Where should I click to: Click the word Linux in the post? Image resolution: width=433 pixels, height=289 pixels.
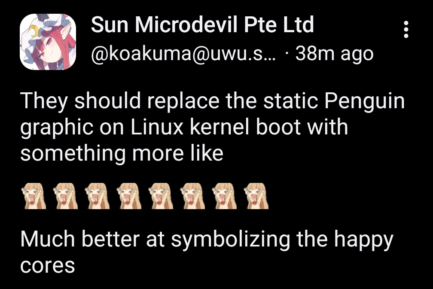[157, 127]
